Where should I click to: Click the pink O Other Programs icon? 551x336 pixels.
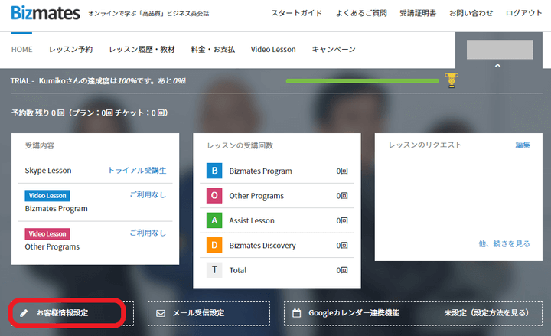coord(214,196)
